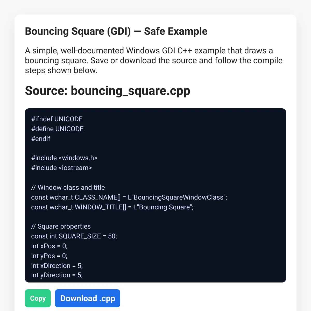
Task: Click the int xPos = 0 line
Action: [49, 246]
